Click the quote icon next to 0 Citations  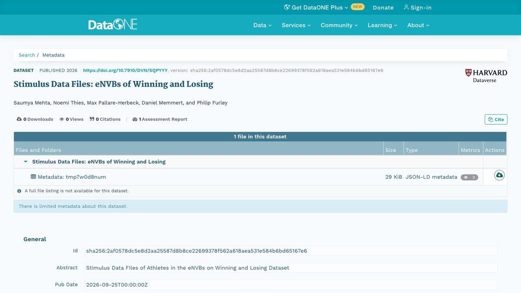92,119
